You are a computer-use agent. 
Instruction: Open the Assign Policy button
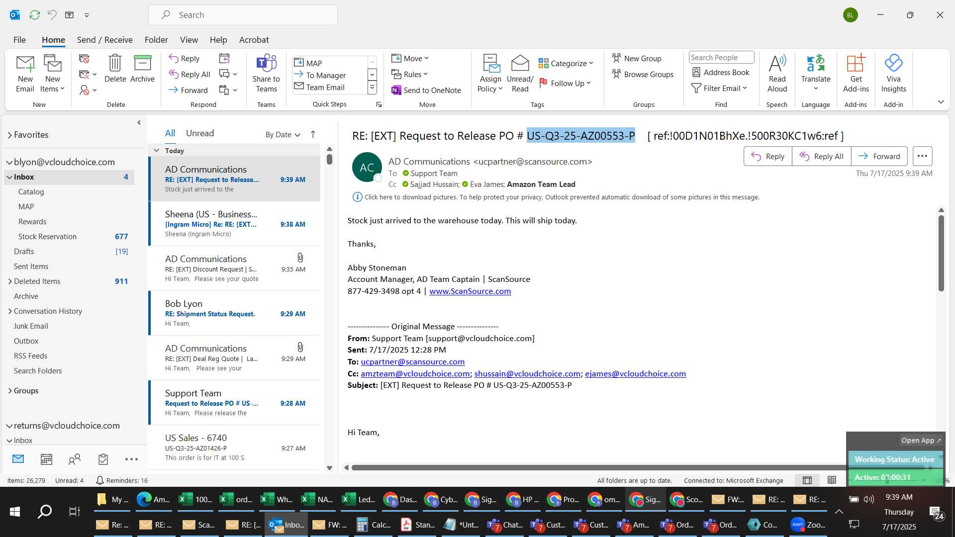[490, 74]
